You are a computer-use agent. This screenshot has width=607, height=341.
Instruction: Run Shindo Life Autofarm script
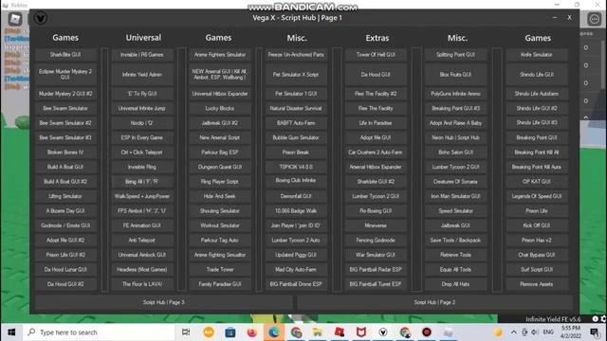pos(537,94)
